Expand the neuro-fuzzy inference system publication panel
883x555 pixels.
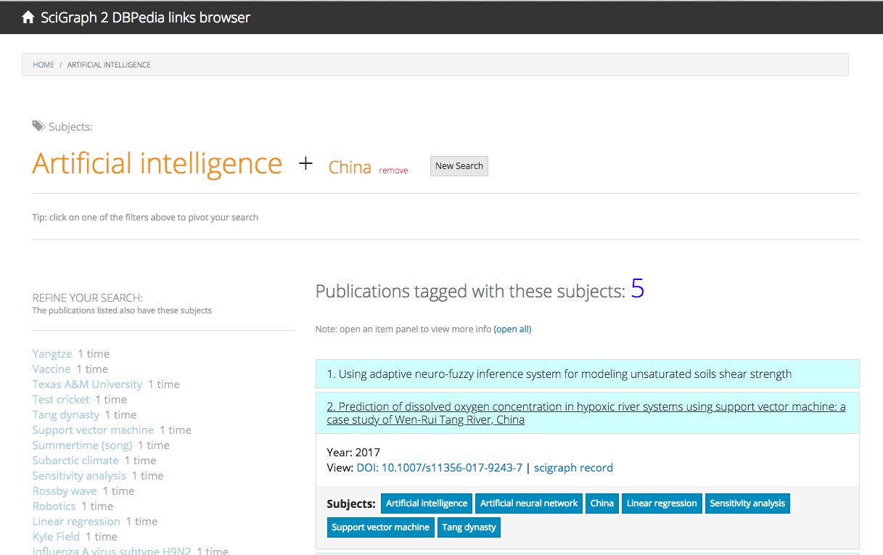588,374
